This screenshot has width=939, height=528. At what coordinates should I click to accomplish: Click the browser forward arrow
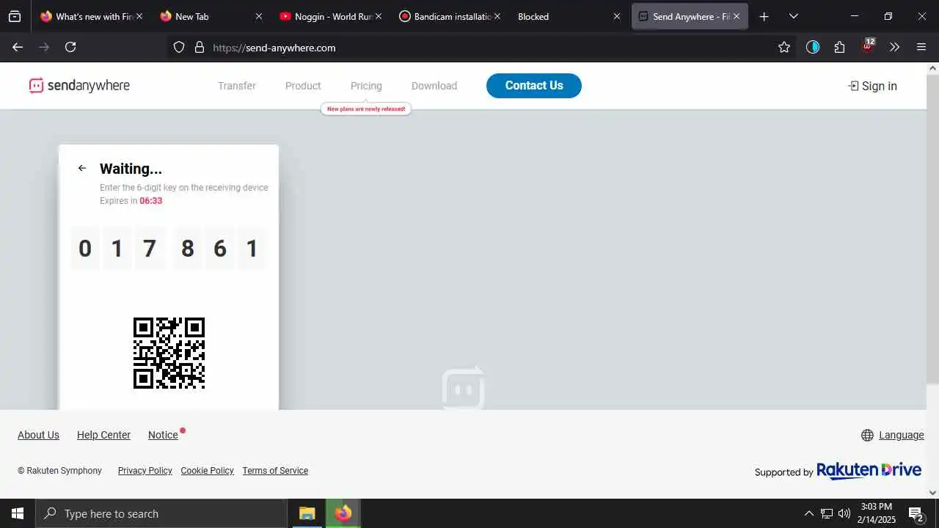click(44, 47)
